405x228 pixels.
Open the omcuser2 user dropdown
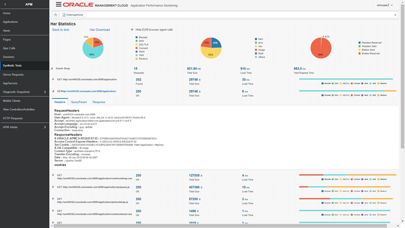(385, 5)
